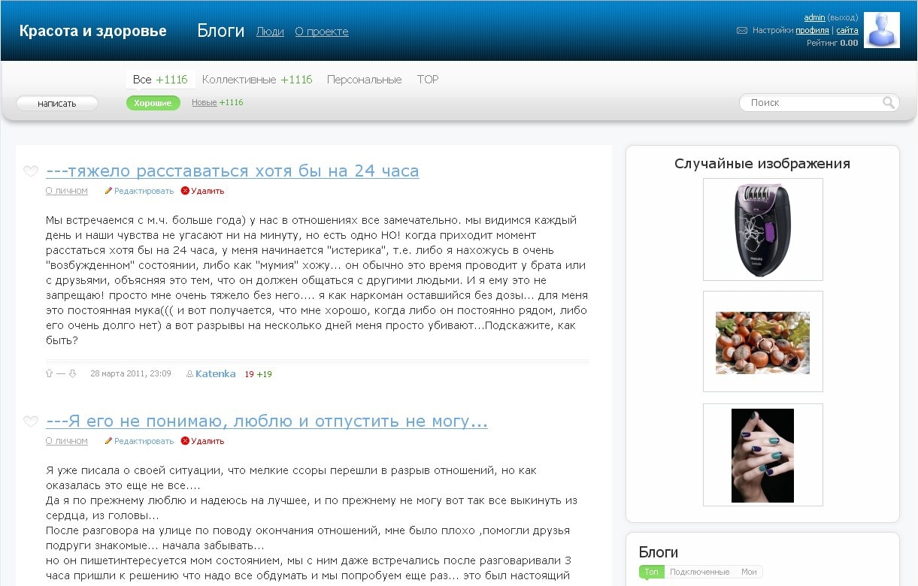Open post '---тяжело расставаться хотя бы на 24 часа'
Screen dimensions: 918x586
pos(232,171)
